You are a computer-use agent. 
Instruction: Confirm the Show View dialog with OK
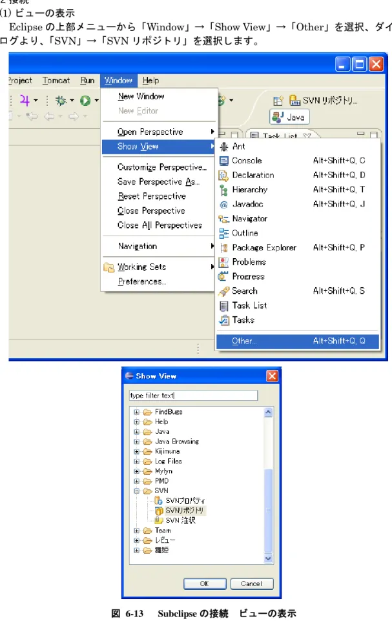(205, 584)
